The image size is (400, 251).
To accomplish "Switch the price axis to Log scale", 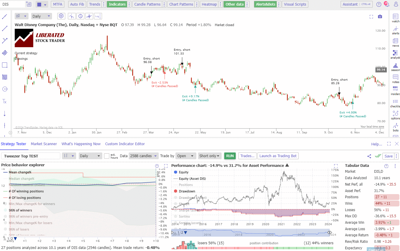I will [98, 16].
